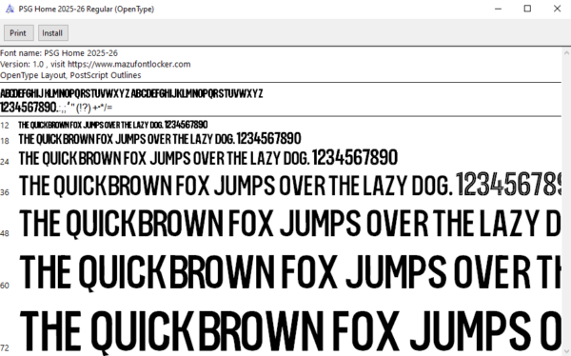
Task: Click the size label '72'
Action: coord(5,348)
